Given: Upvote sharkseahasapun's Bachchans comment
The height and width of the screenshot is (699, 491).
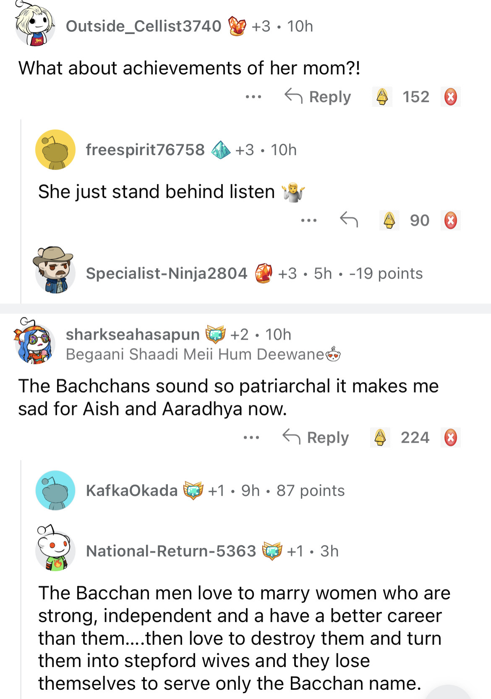Looking at the screenshot, I should [380, 438].
